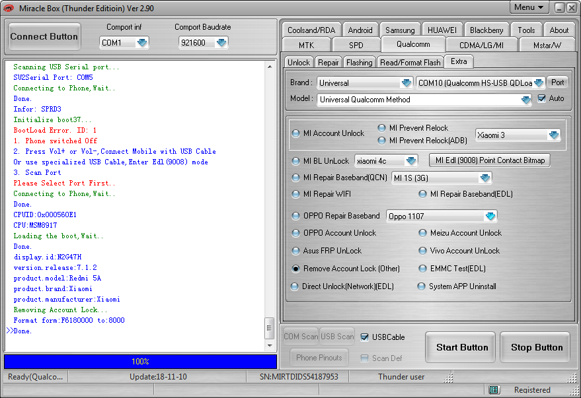Select Asus FRP UnLock radio option
This screenshot has width=581, height=398.
point(295,251)
